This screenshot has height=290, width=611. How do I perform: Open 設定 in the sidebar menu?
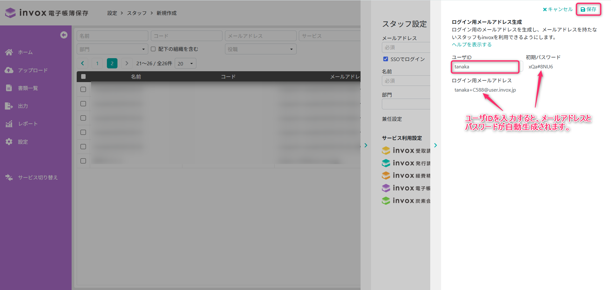click(x=23, y=142)
